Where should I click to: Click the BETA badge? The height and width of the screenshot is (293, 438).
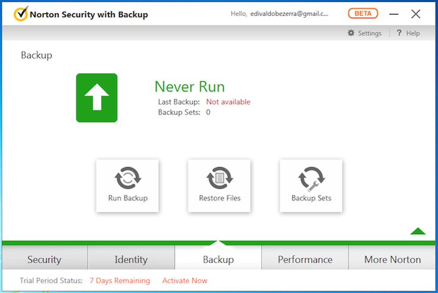coord(363,13)
